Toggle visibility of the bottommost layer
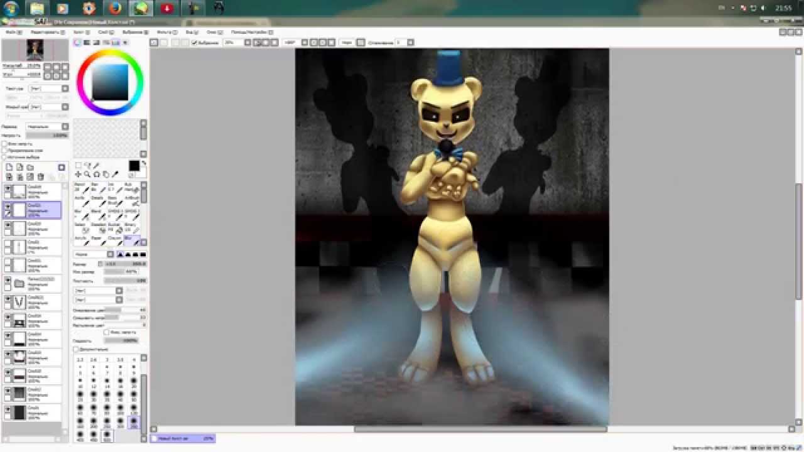Image resolution: width=804 pixels, height=452 pixels. pyautogui.click(x=8, y=409)
